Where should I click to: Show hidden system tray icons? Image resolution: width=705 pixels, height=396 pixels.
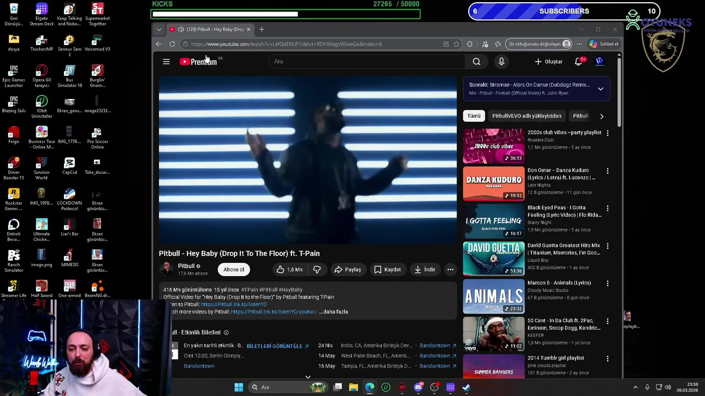click(x=635, y=387)
